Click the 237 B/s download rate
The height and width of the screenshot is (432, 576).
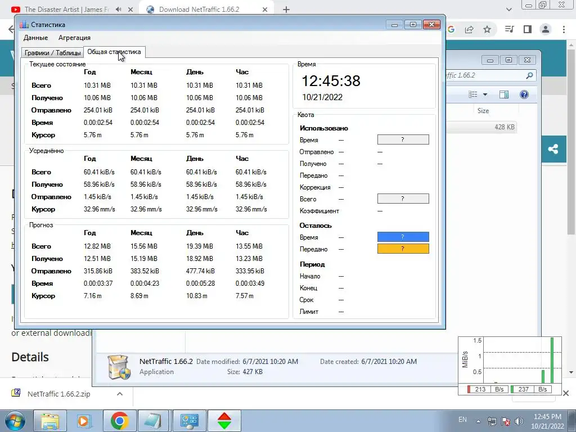pyautogui.click(x=531, y=389)
